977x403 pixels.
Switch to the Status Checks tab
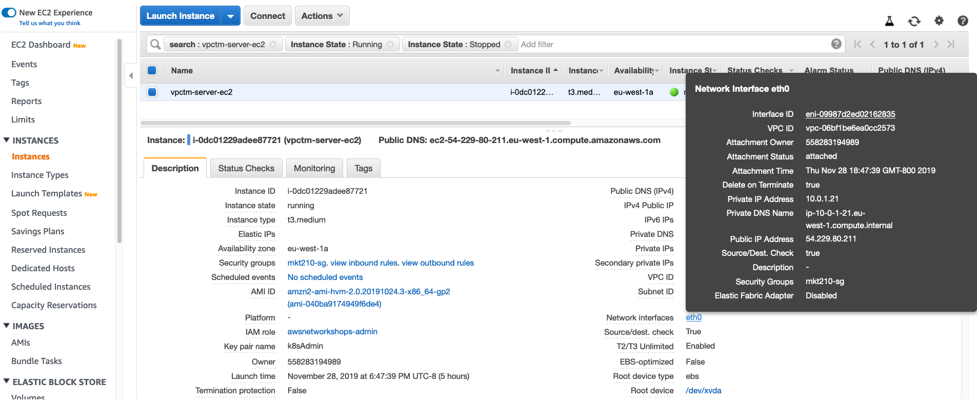click(246, 168)
